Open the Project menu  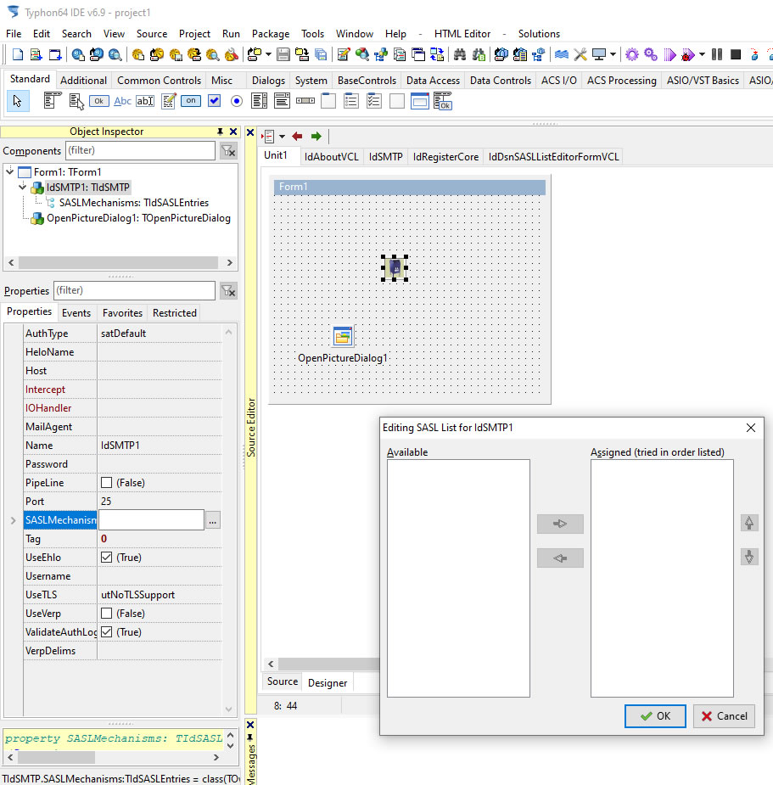194,34
